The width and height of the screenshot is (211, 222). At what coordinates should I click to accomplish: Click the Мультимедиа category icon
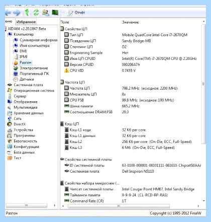10,107
